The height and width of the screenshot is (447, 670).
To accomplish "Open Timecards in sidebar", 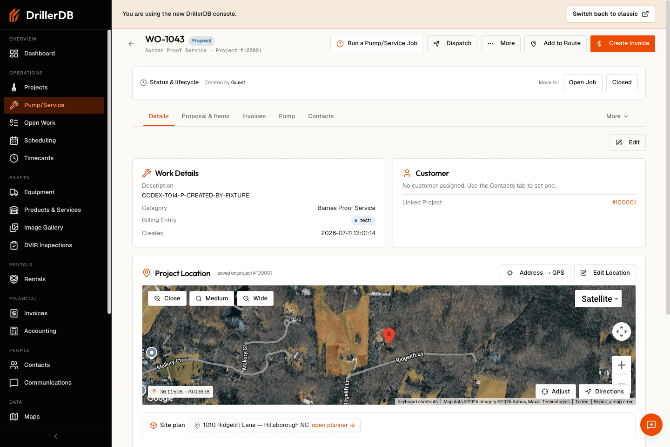I will click(x=54, y=158).
